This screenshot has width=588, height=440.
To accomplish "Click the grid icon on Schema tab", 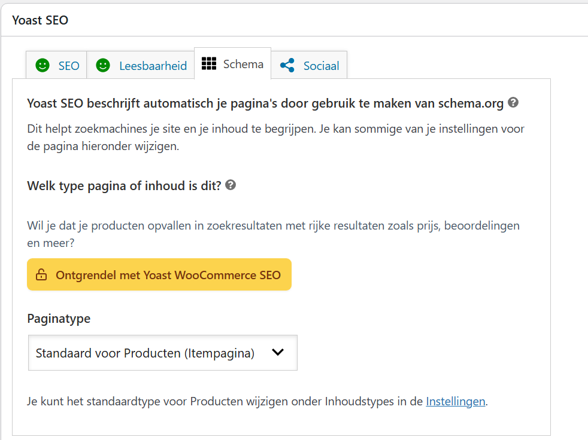I will (209, 63).
